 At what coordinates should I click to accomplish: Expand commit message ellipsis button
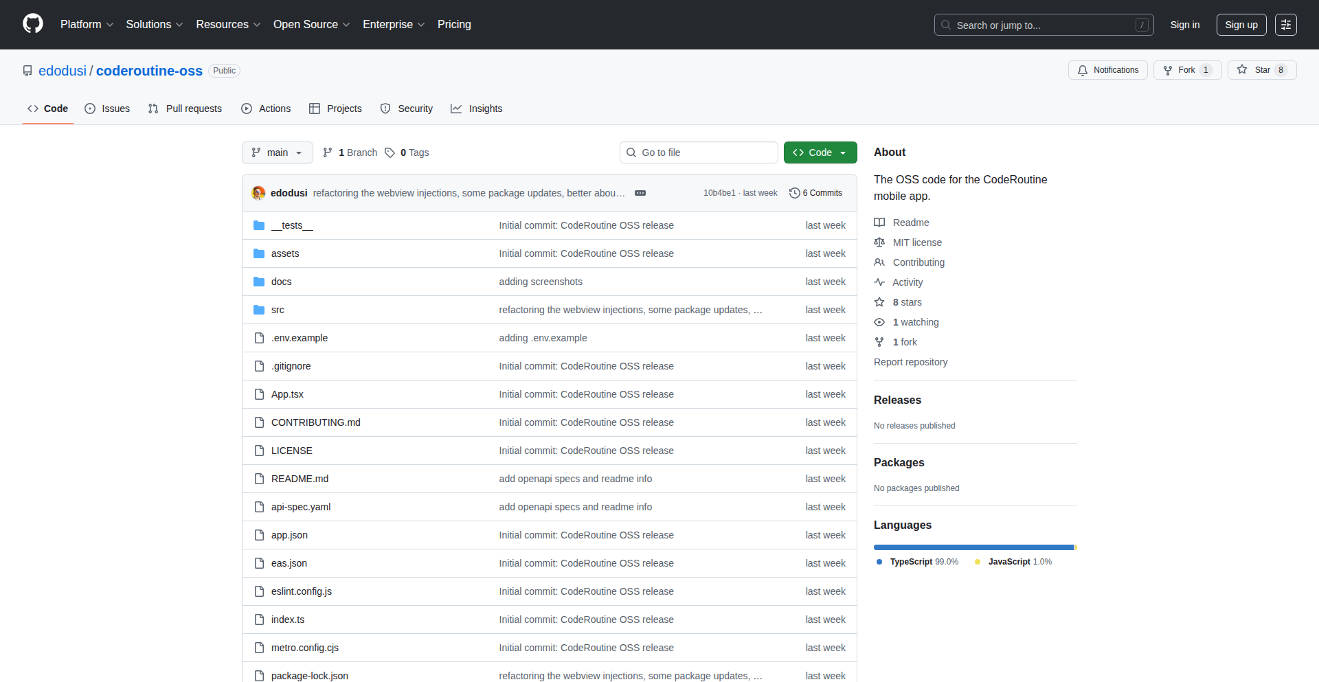pyautogui.click(x=640, y=193)
